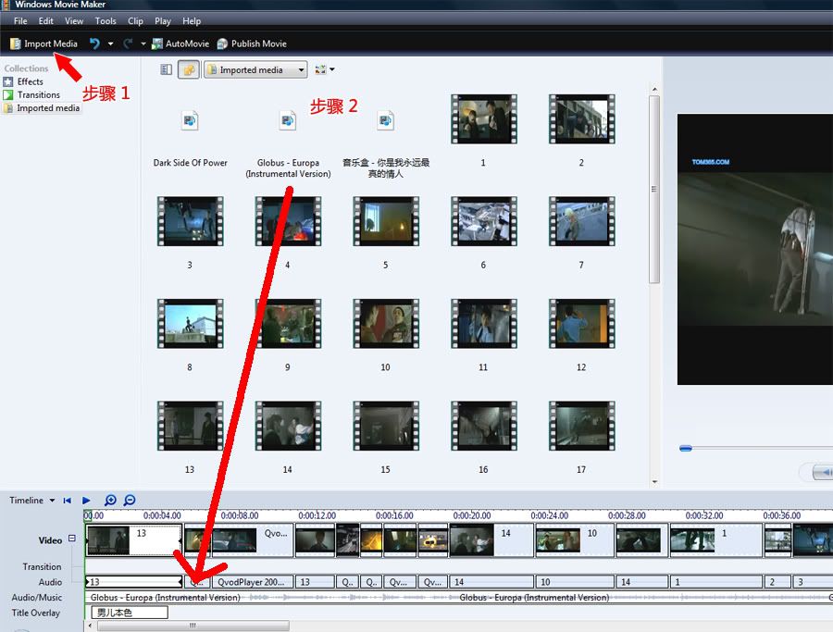Play the timeline
This screenshot has width=833, height=632.
tap(87, 501)
